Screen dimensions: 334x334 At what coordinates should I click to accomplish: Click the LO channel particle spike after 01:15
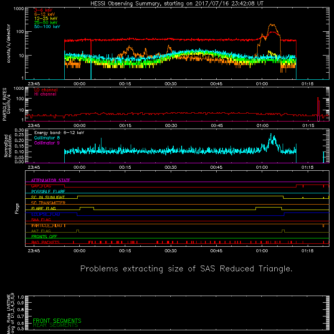click(x=318, y=109)
